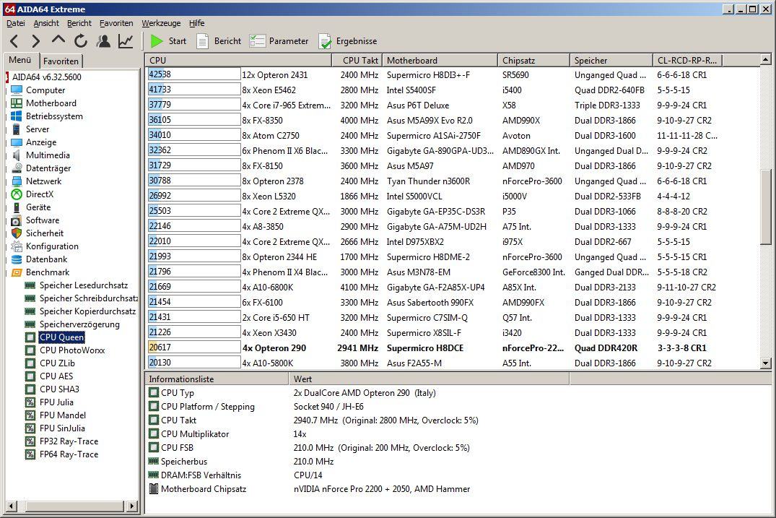776x518 pixels.
Task: Click results list scroll up arrow
Action: [766, 59]
